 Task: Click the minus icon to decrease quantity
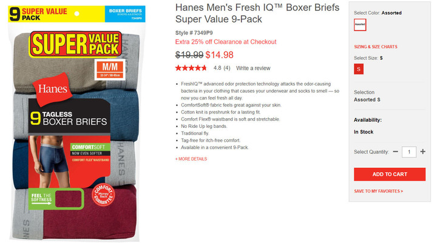pyautogui.click(x=395, y=151)
